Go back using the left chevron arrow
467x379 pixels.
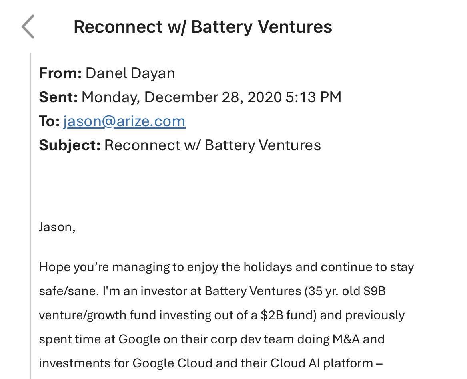(28, 26)
